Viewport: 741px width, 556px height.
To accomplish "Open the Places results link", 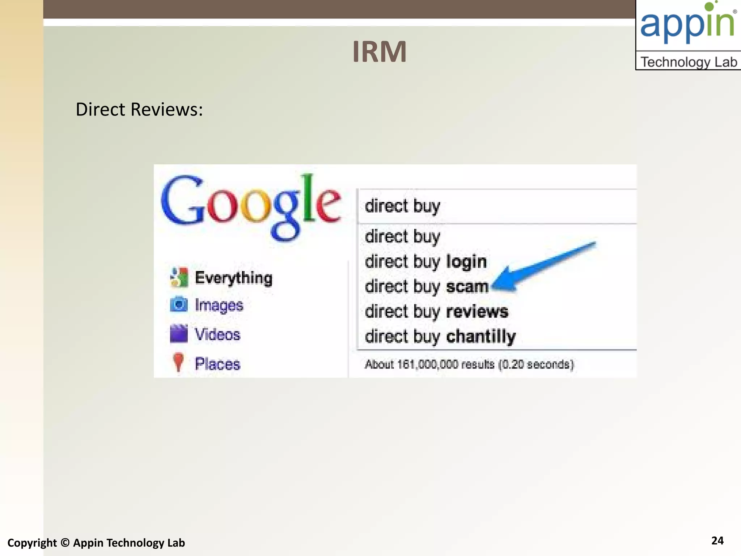I will click(217, 363).
